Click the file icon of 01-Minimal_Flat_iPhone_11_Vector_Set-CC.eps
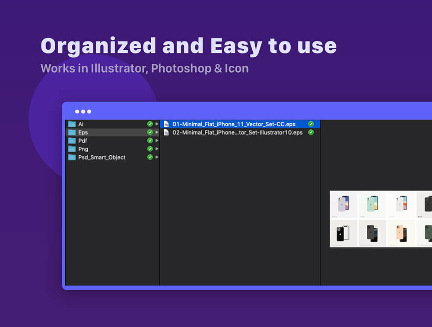Screen dimensions: 432x327 click(x=166, y=124)
